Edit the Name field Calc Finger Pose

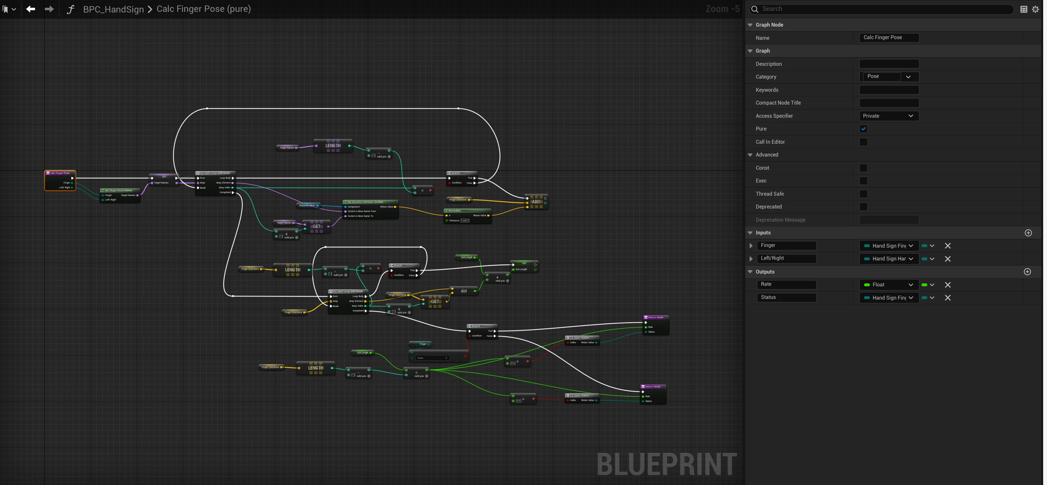point(889,38)
